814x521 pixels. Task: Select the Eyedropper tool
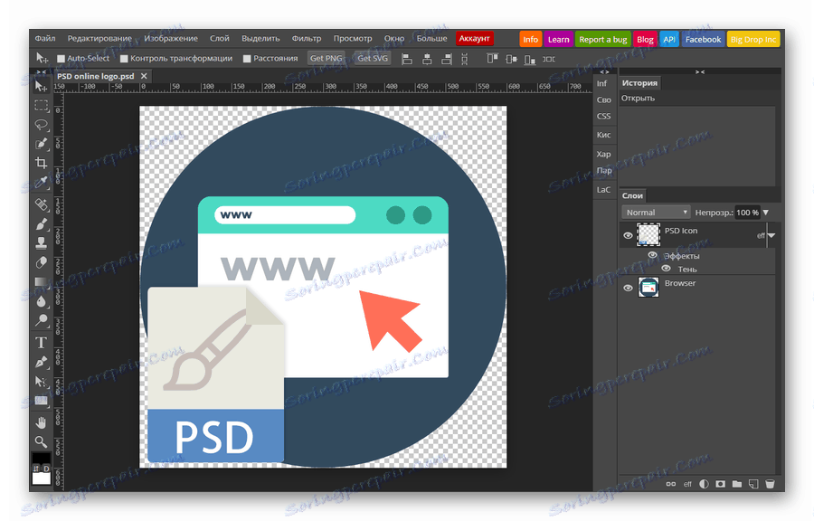(x=41, y=182)
